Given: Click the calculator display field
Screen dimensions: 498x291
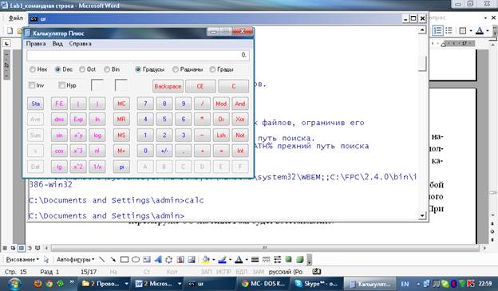Looking at the screenshot, I should (138, 55).
